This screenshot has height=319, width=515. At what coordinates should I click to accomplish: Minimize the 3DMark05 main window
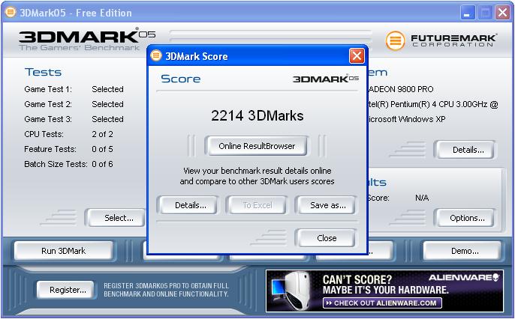click(x=468, y=12)
